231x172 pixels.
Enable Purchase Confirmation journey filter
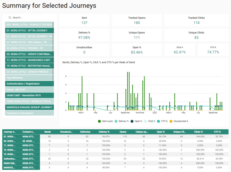pyautogui.click(x=29, y=113)
